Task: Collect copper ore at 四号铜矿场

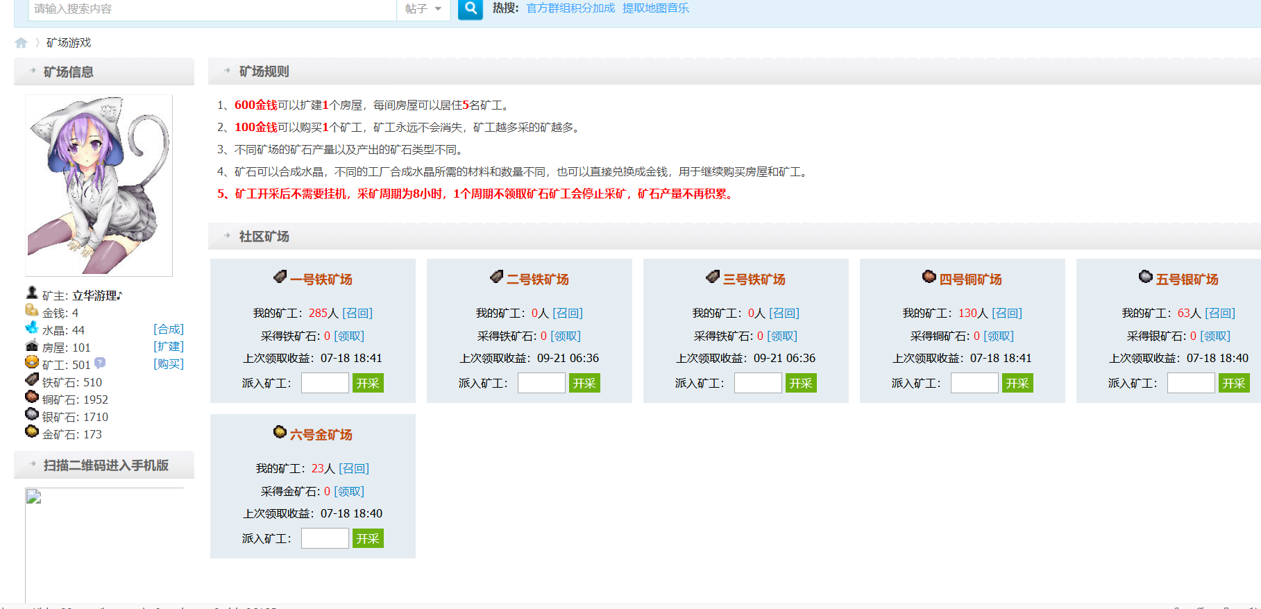Action: [x=999, y=336]
